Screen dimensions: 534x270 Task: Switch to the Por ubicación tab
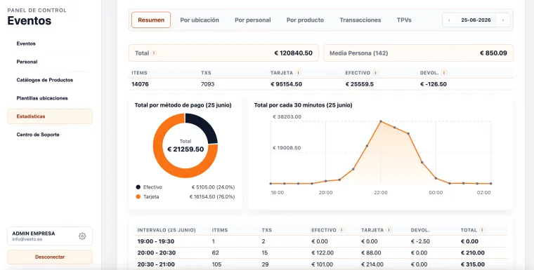coord(200,20)
